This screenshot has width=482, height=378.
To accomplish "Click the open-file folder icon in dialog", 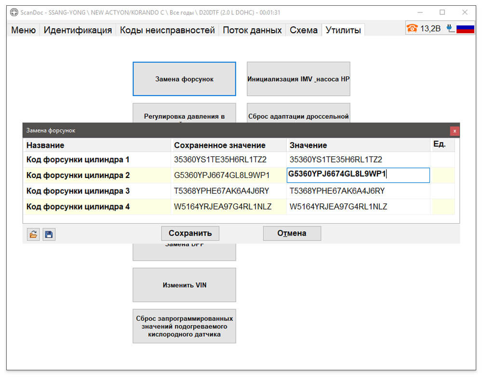I will pos(33,234).
